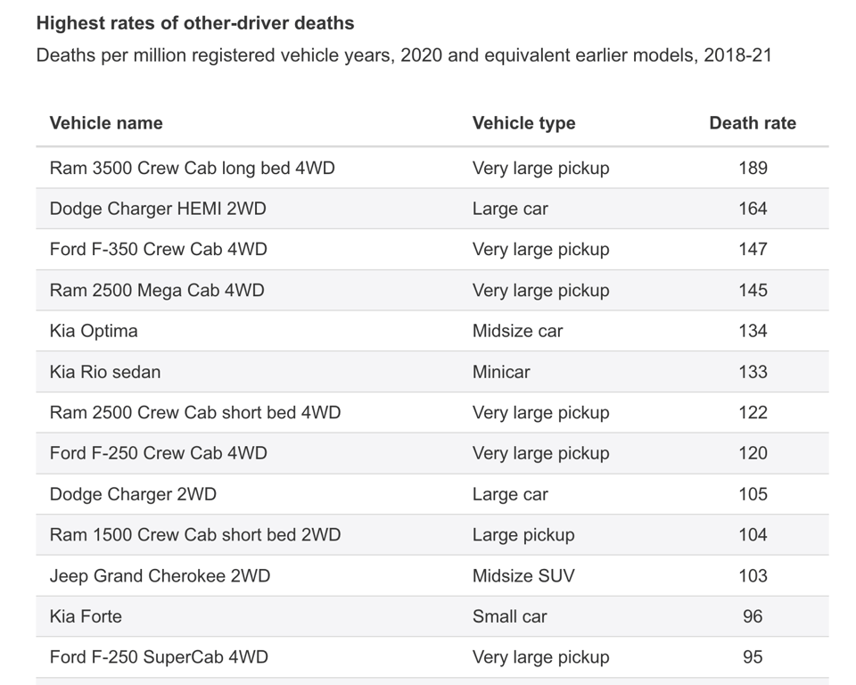Click the Vehicle type column header
The image size is (856, 685).
click(523, 123)
